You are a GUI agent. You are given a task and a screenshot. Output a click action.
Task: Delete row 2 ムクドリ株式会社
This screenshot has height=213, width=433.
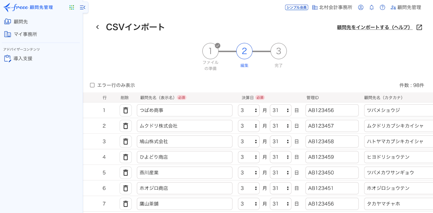pyautogui.click(x=126, y=126)
